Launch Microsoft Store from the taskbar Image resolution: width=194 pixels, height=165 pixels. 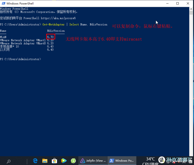[54, 161]
